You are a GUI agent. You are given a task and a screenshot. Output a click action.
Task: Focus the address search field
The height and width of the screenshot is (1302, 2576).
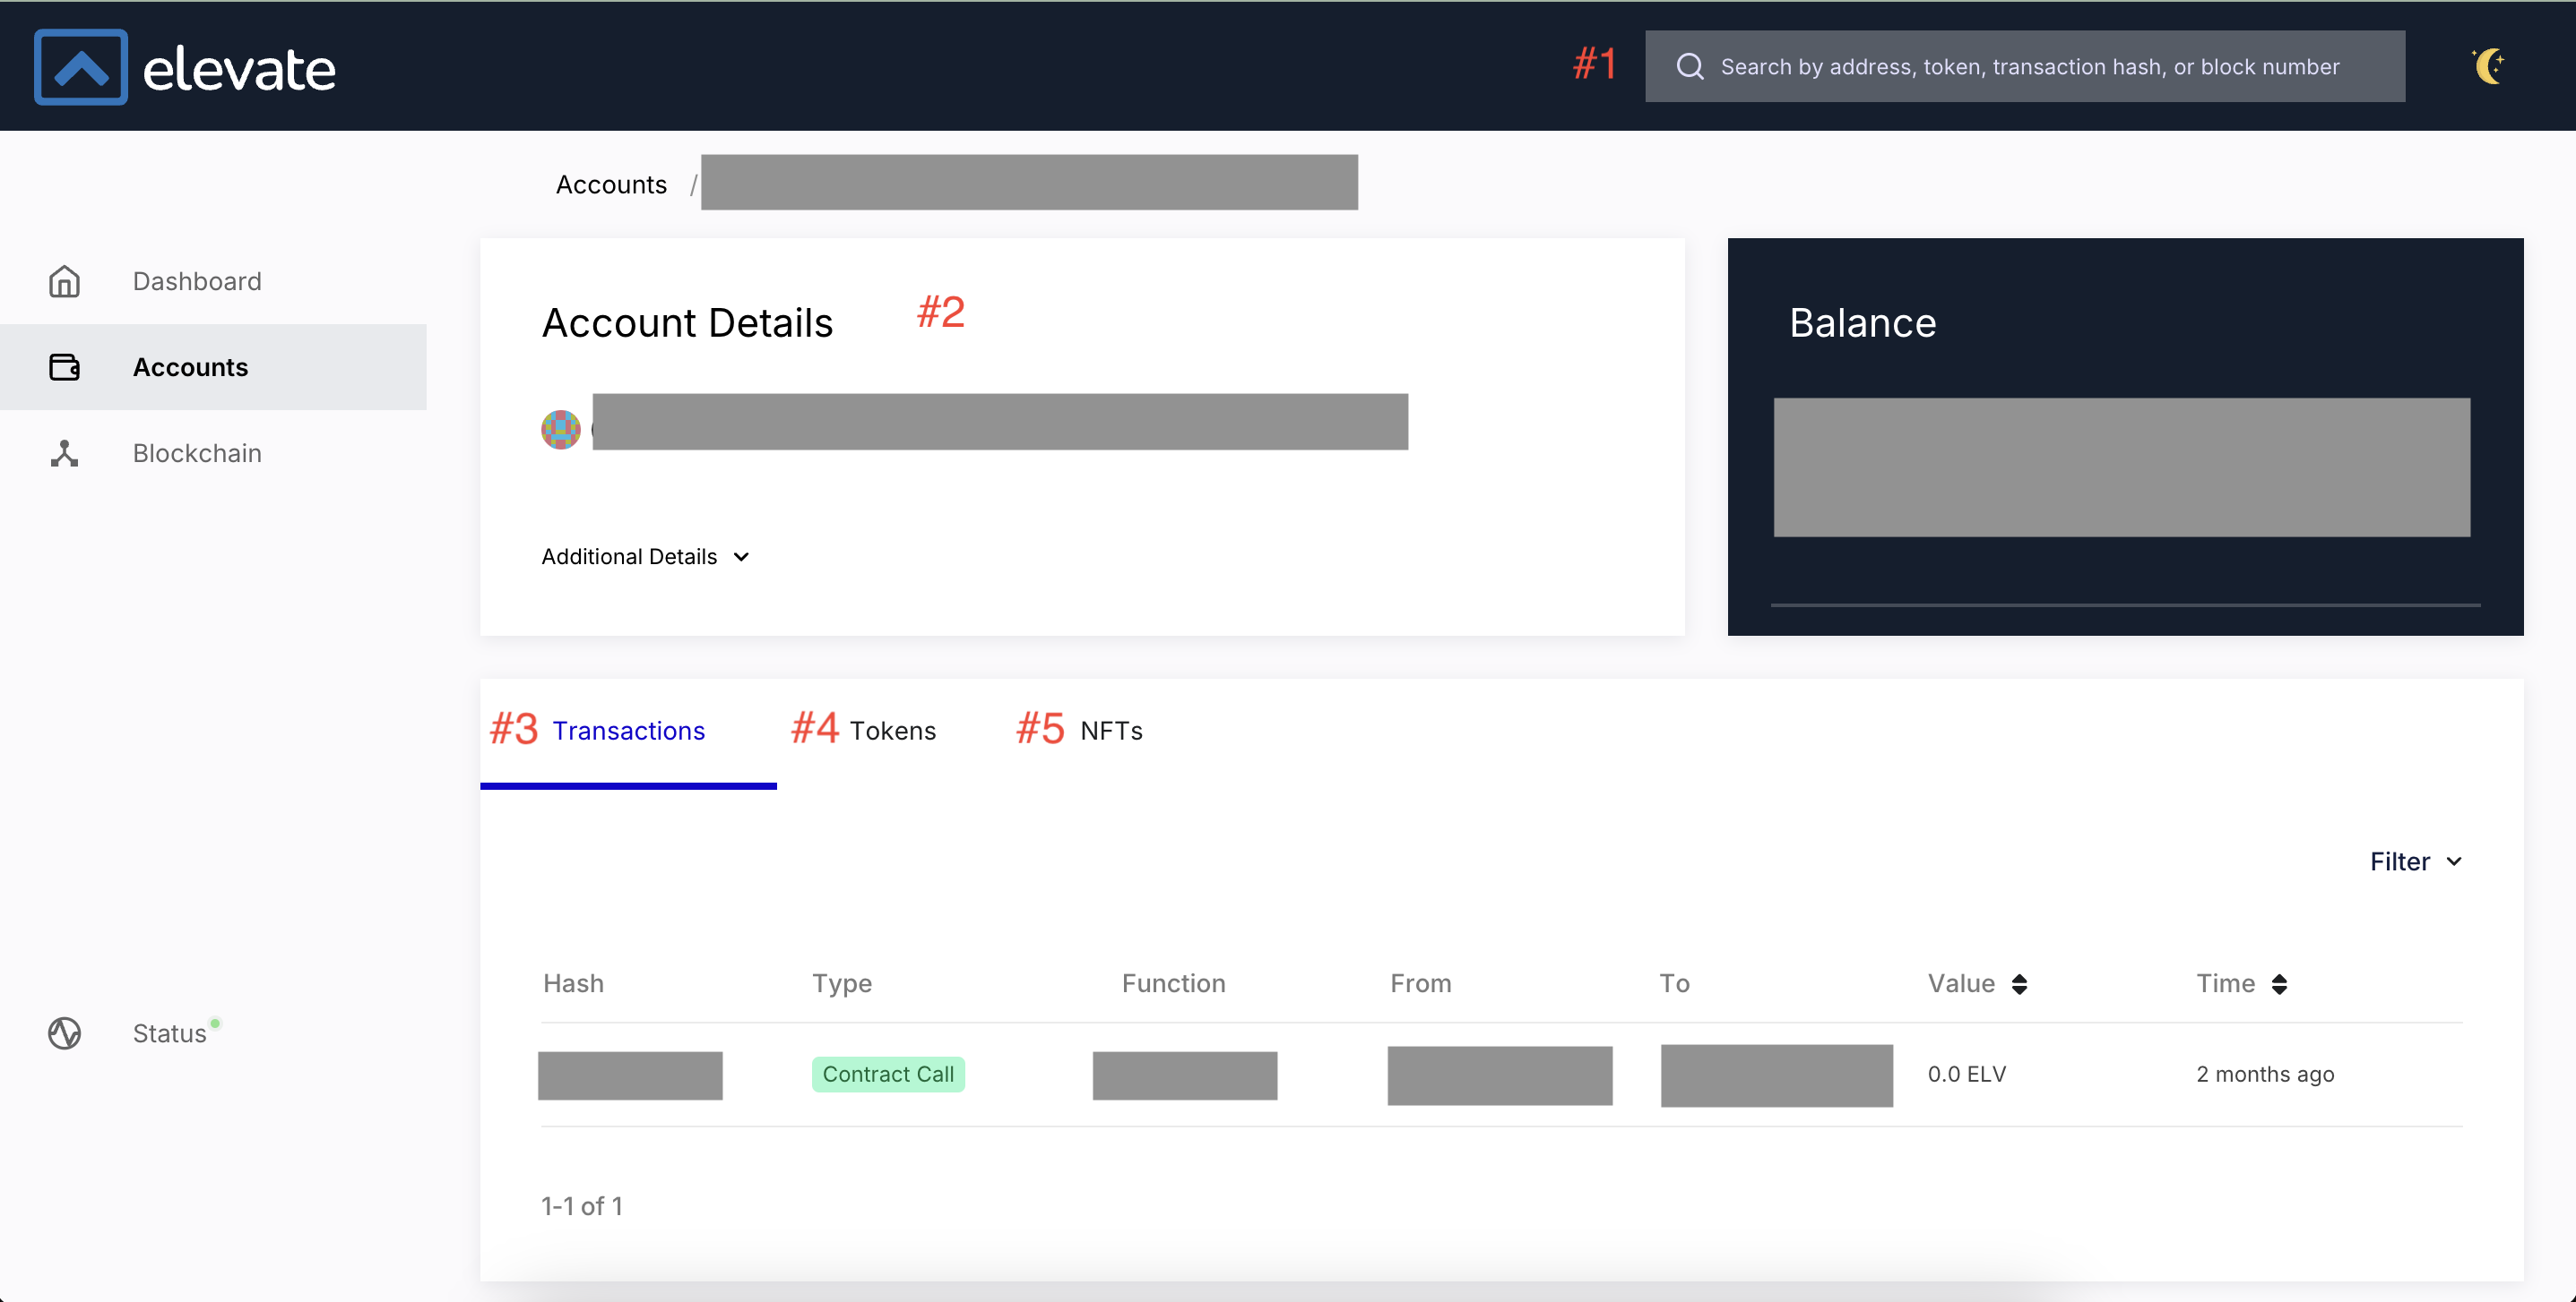coord(2025,67)
